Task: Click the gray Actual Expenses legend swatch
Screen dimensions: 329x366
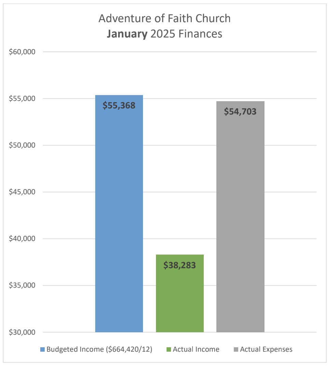Action: [x=236, y=349]
